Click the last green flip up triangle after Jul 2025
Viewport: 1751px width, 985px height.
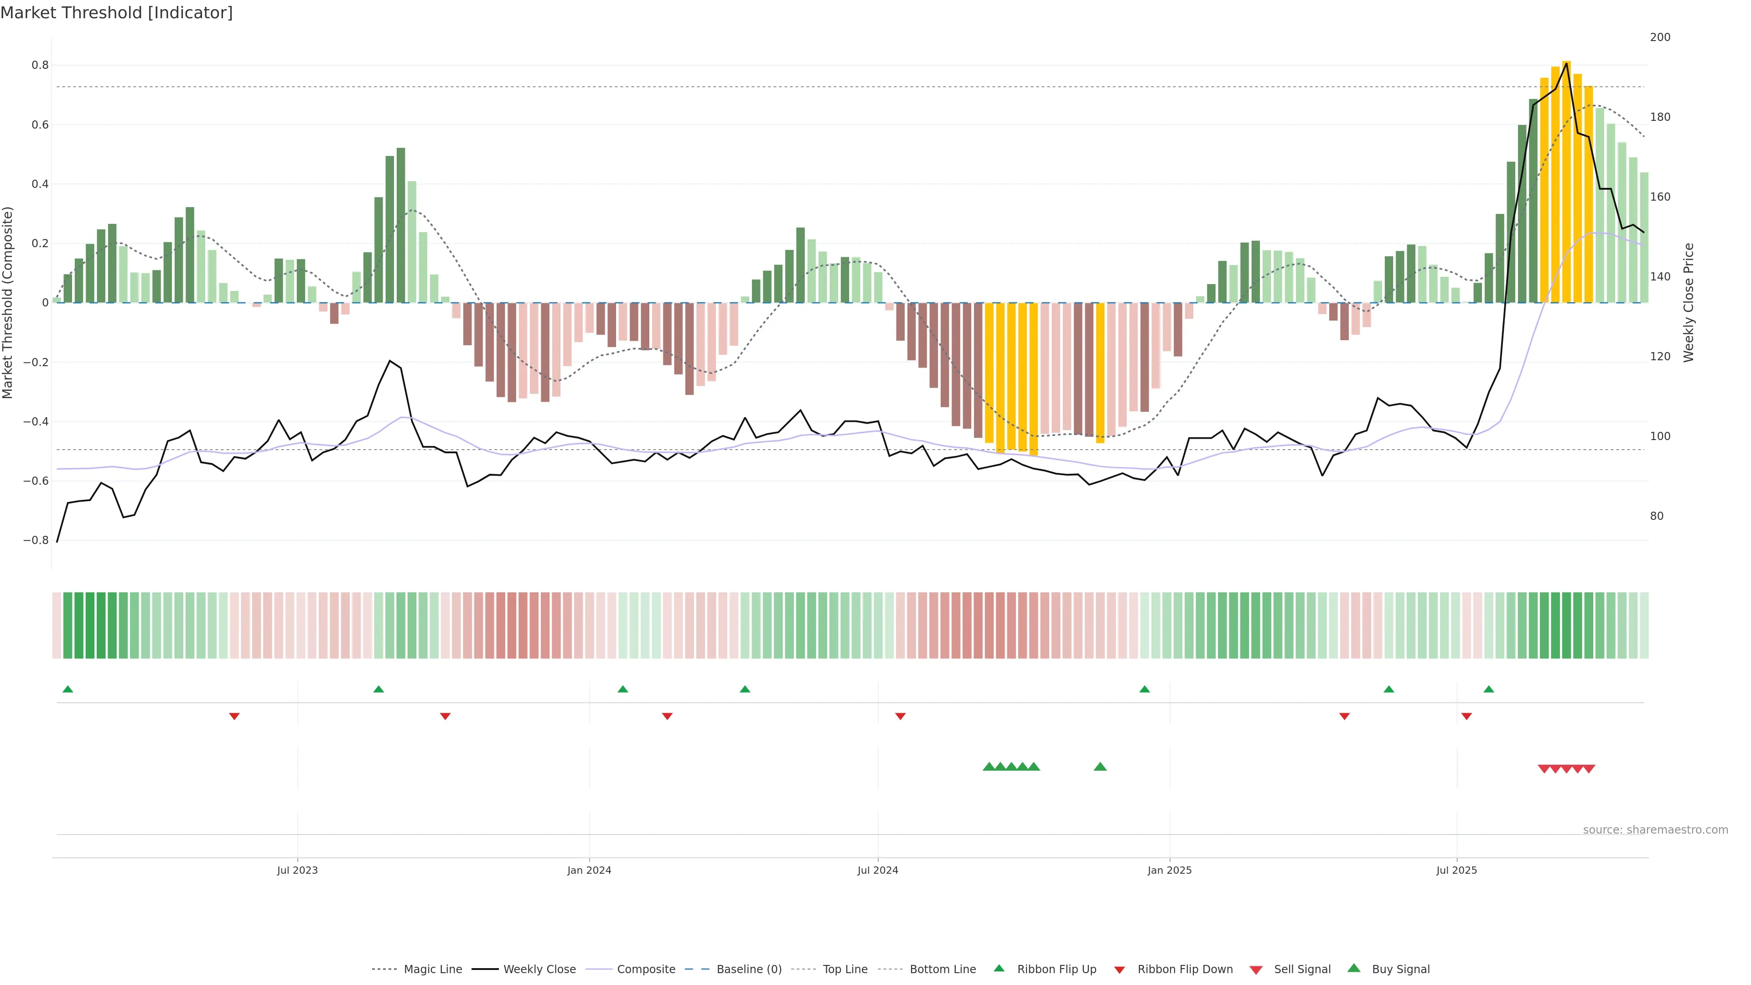[1489, 689]
